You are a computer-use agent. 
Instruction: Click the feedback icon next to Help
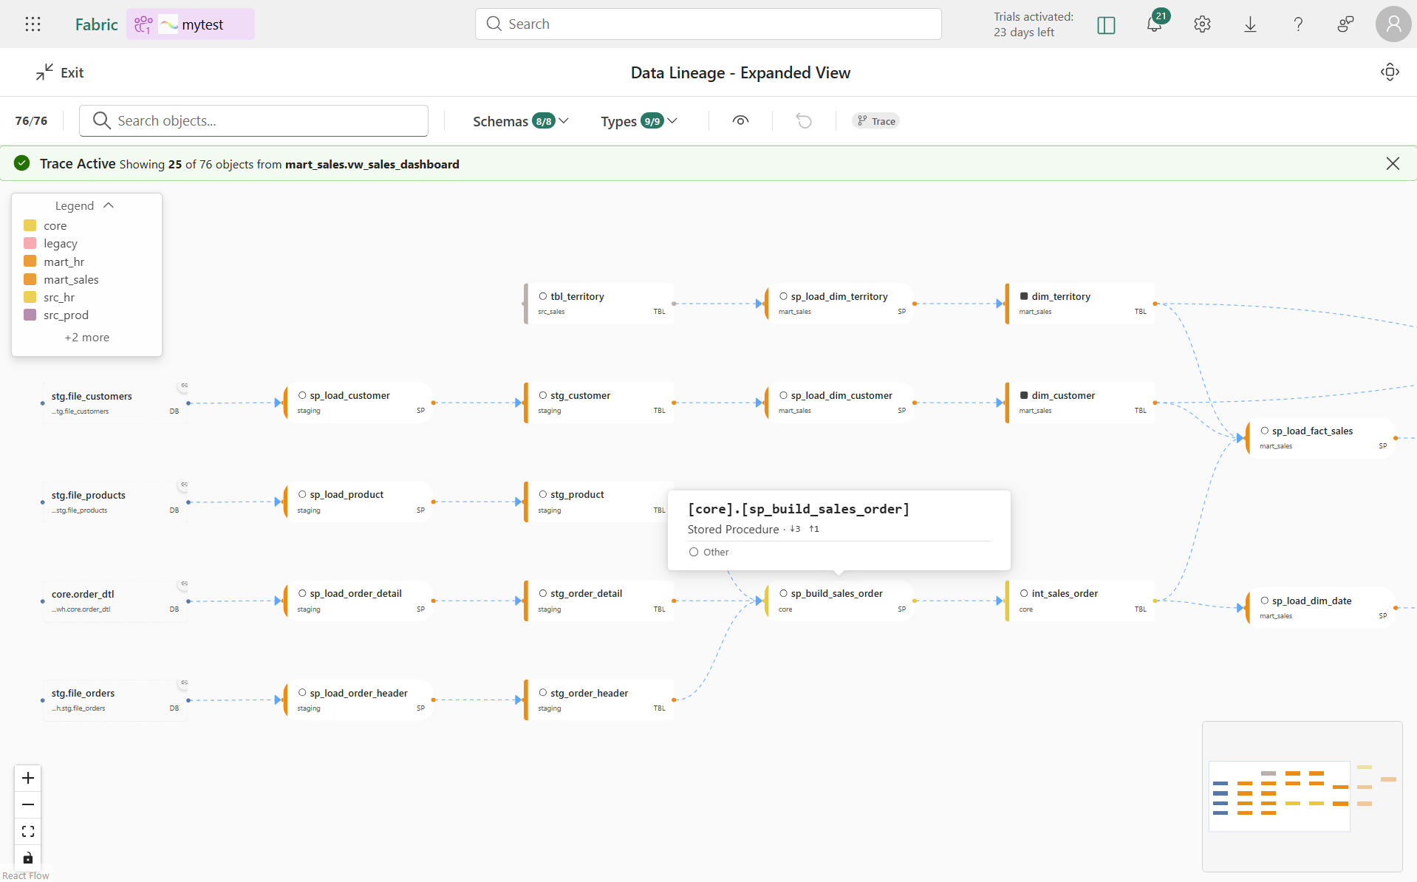point(1345,24)
